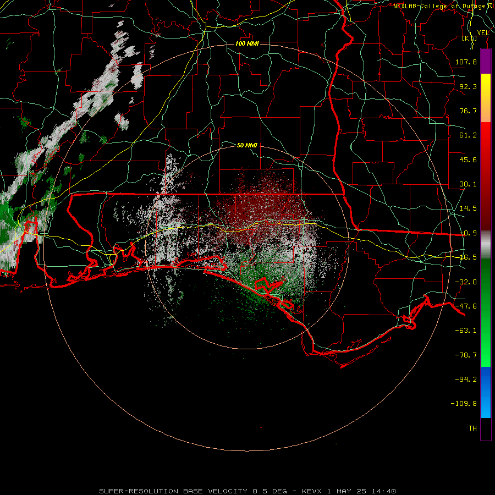Click the 30.1 scale value
Viewport: 495px width, 495px height.
(468, 184)
